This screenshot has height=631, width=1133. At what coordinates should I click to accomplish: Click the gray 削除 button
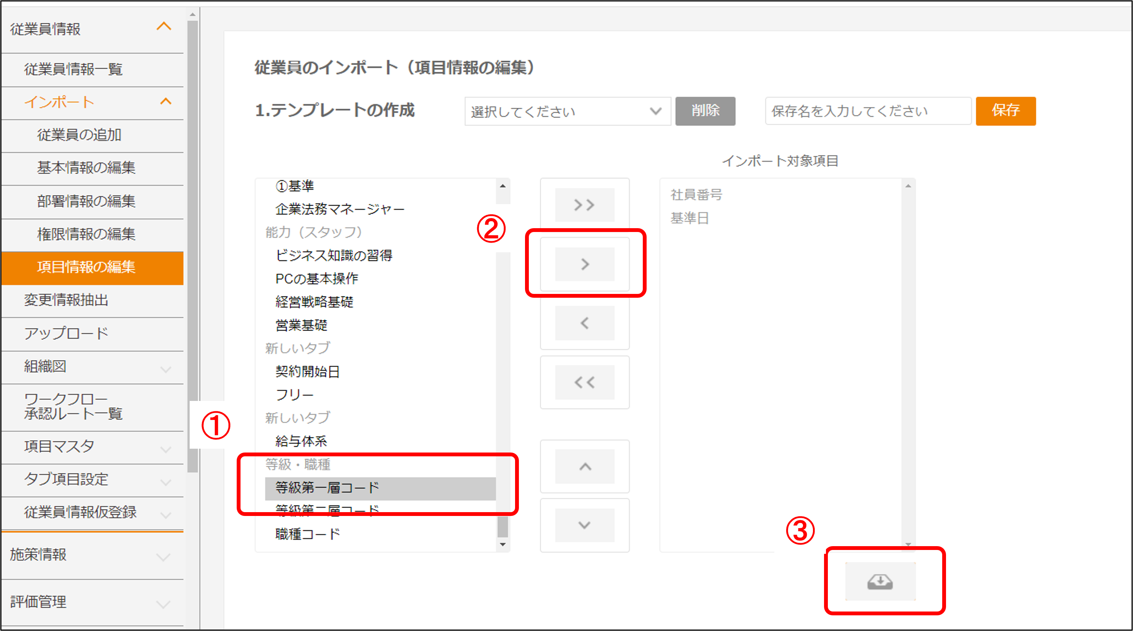click(705, 111)
